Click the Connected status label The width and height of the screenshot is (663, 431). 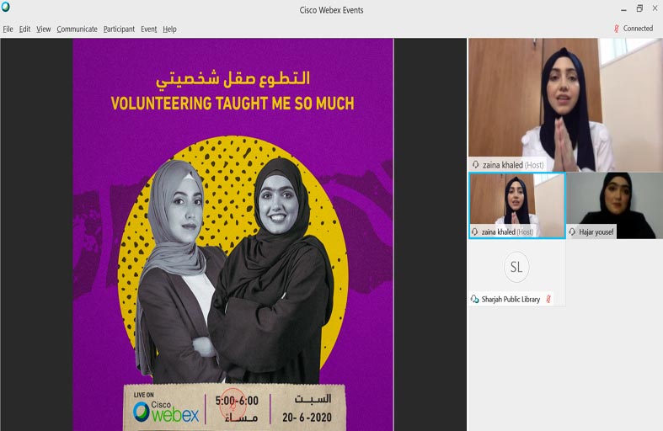coord(638,29)
